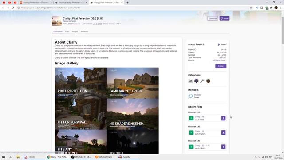This screenshot has width=284, height=160.
Task: Close the Resource Packs tab
Action: click(87, 3)
